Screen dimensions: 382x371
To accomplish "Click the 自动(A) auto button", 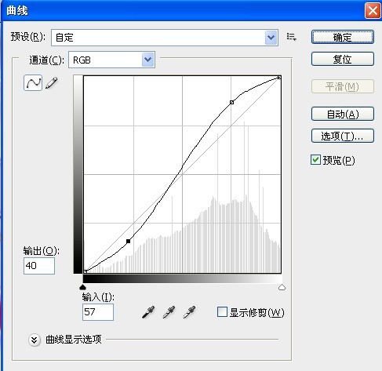I will 343,114.
